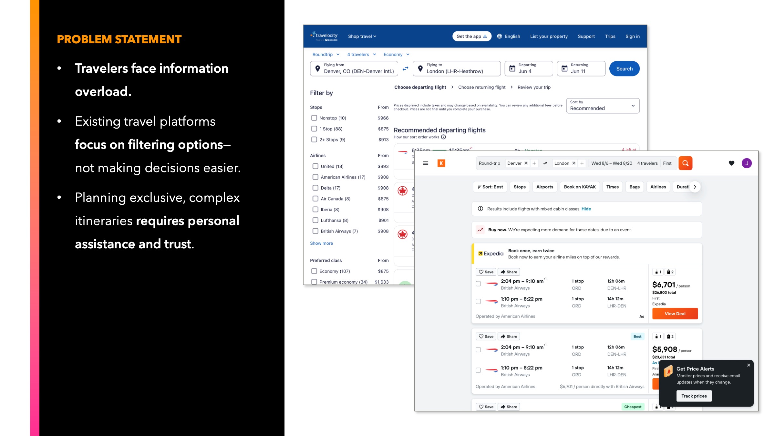Tick the British Airways (7) checkbox
775x436 pixels.
(x=315, y=231)
